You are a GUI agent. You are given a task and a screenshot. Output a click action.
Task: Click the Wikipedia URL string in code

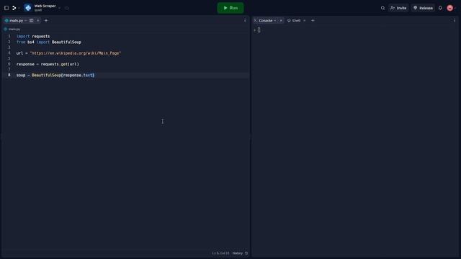[x=75, y=53]
